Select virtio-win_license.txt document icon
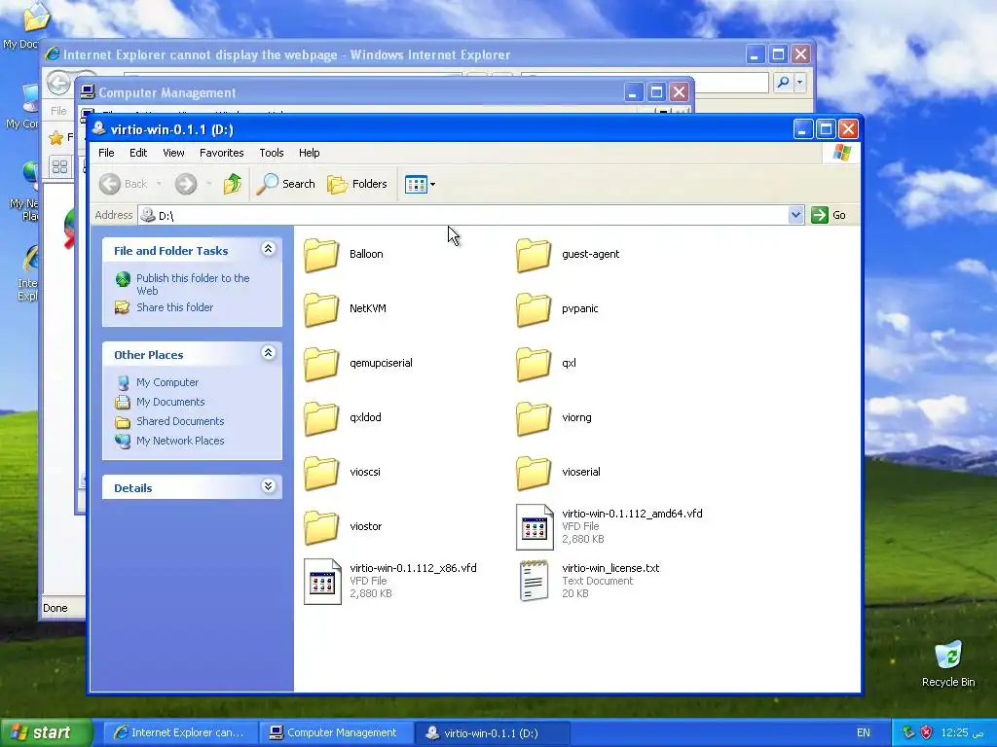The height and width of the screenshot is (747, 997). click(x=535, y=581)
